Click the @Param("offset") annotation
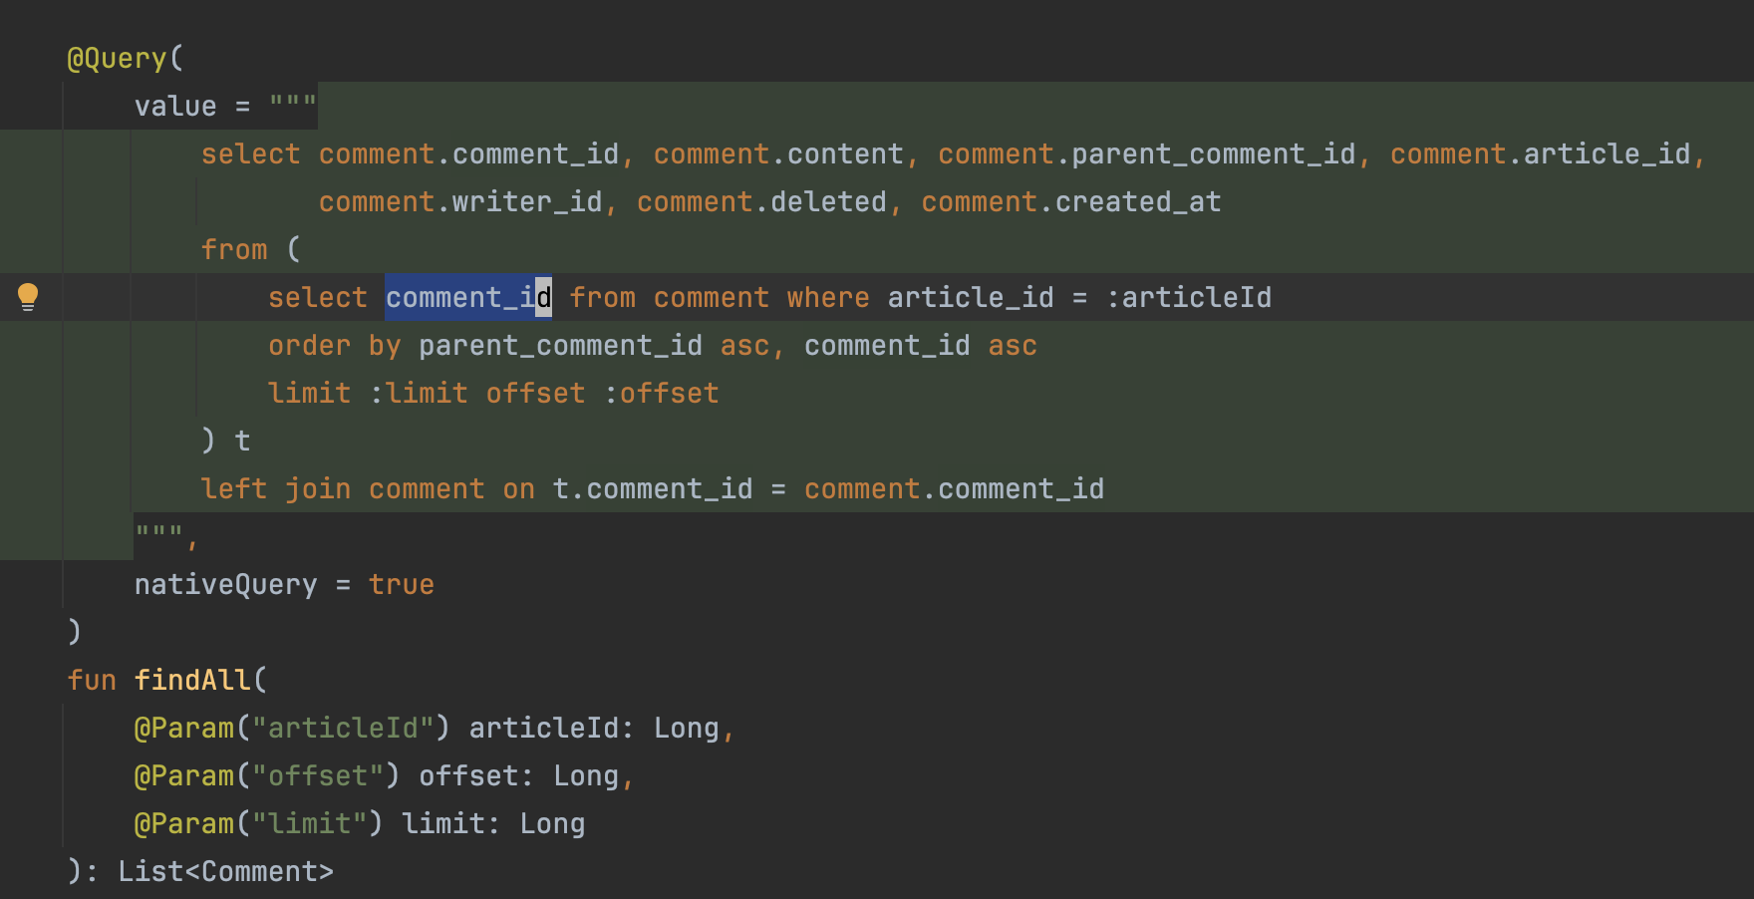The image size is (1754, 899). click(x=267, y=776)
